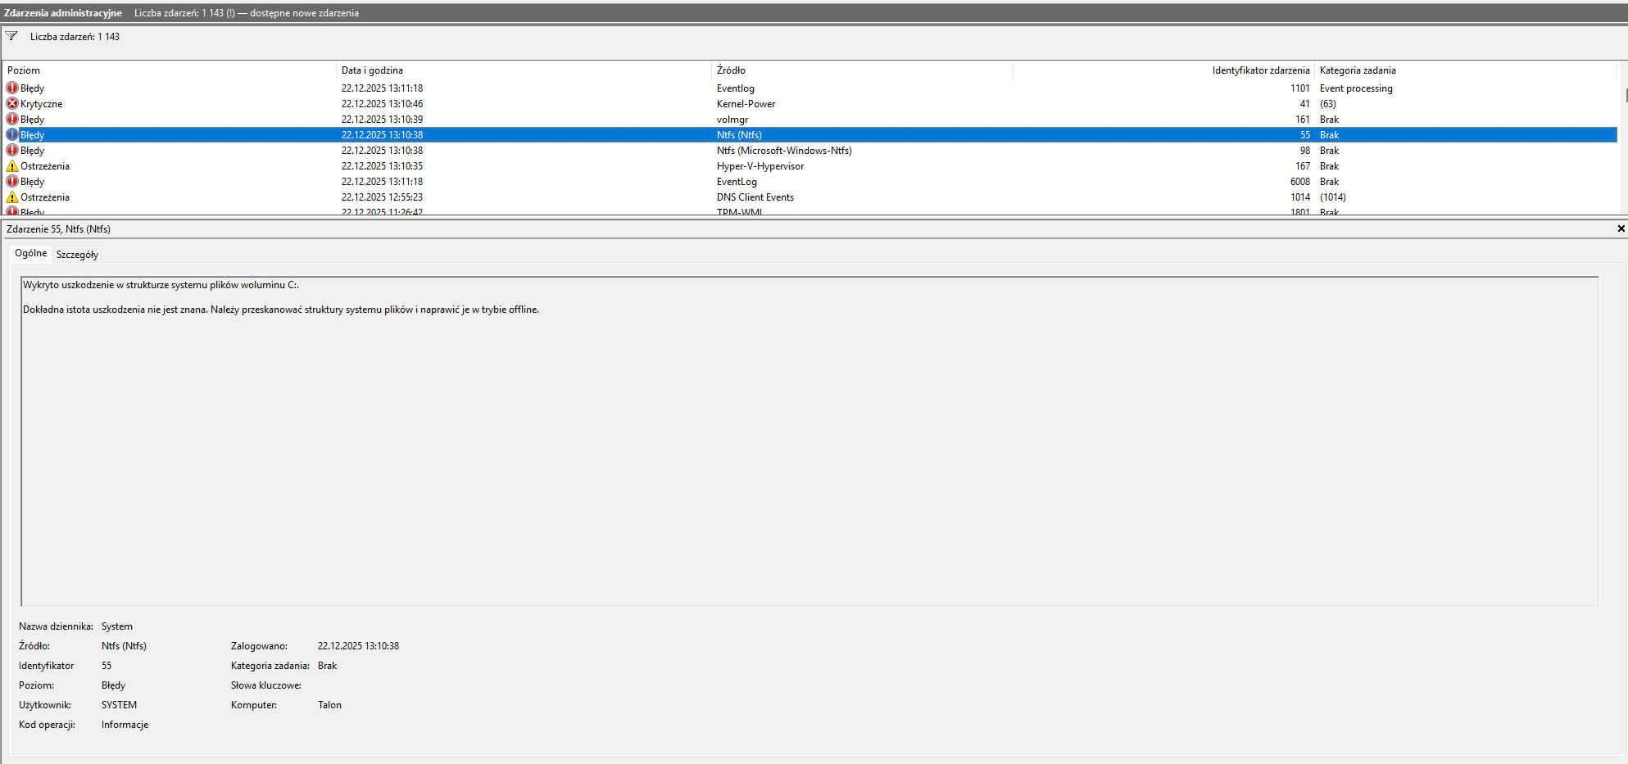Click the date 22.12.2025 13:10:46 cell
Screen dimensions: 1628x764
click(382, 104)
